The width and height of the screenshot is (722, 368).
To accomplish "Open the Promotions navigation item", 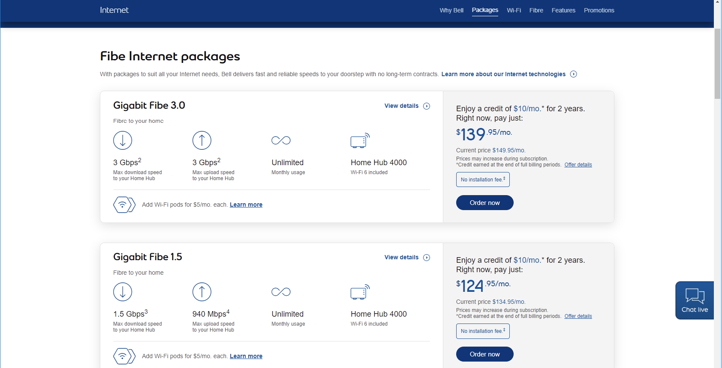I will (x=599, y=10).
